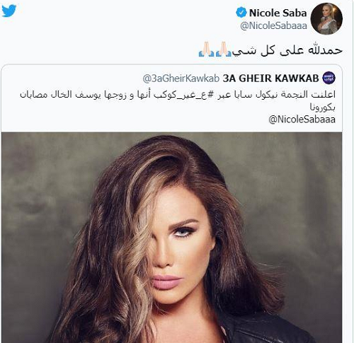Open the #ع_غير_كوكب hashtag
Image resolution: width=354 pixels, height=343 pixels.
(181, 95)
